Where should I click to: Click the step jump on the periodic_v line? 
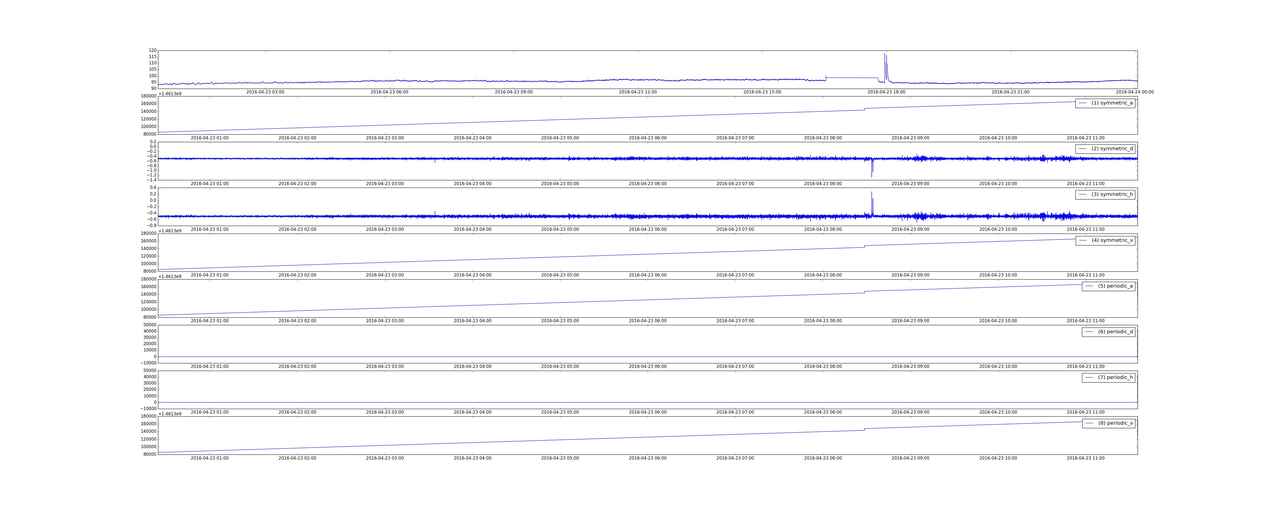click(865, 429)
